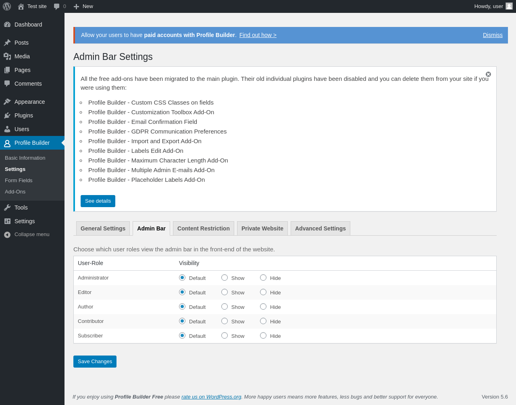Click the Test site home icon
516x405 pixels.
21,6
